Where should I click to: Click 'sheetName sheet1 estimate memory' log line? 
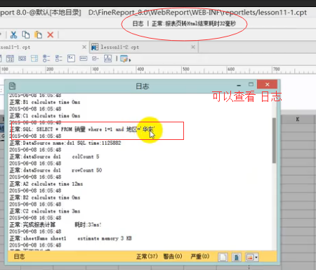[70, 238]
